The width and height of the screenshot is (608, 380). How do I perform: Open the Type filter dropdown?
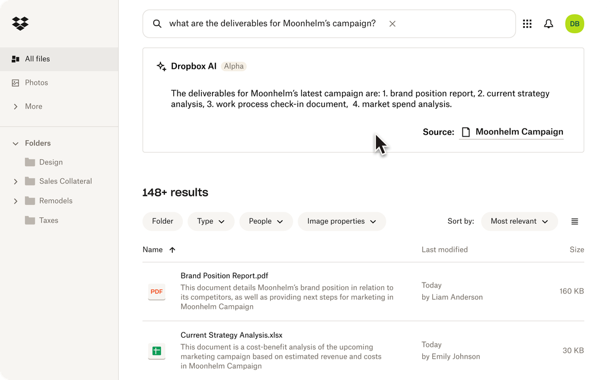[211, 221]
